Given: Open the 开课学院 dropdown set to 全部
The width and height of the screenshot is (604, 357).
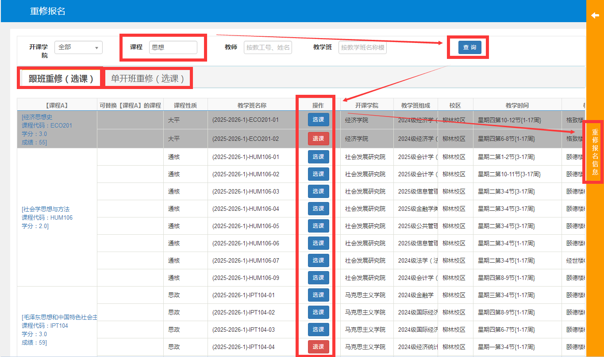Looking at the screenshot, I should click(78, 47).
